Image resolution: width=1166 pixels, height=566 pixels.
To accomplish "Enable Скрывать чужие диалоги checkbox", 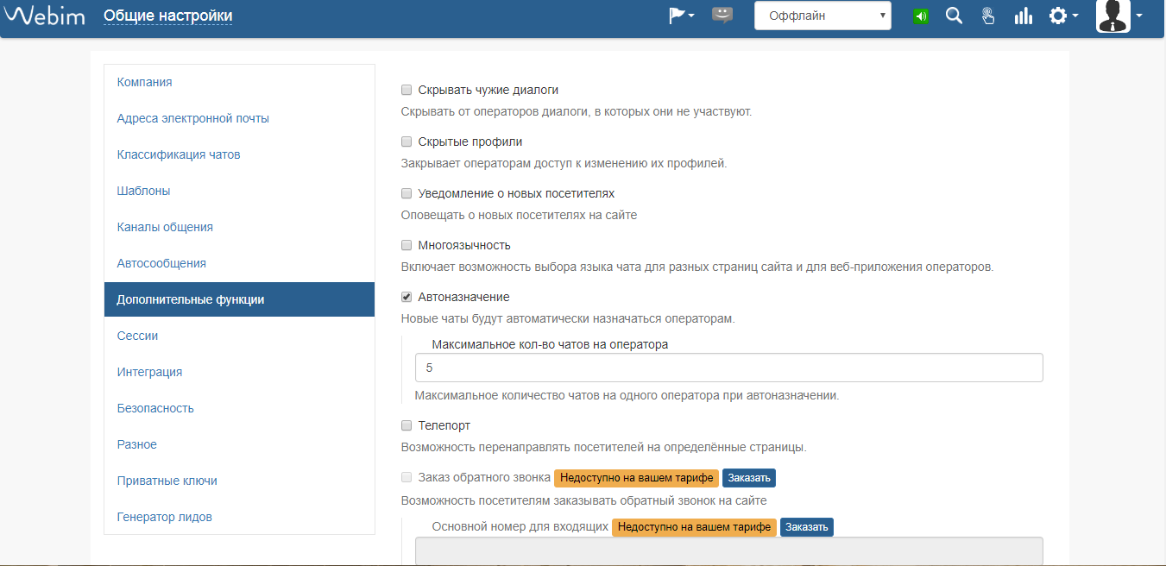I will 407,90.
